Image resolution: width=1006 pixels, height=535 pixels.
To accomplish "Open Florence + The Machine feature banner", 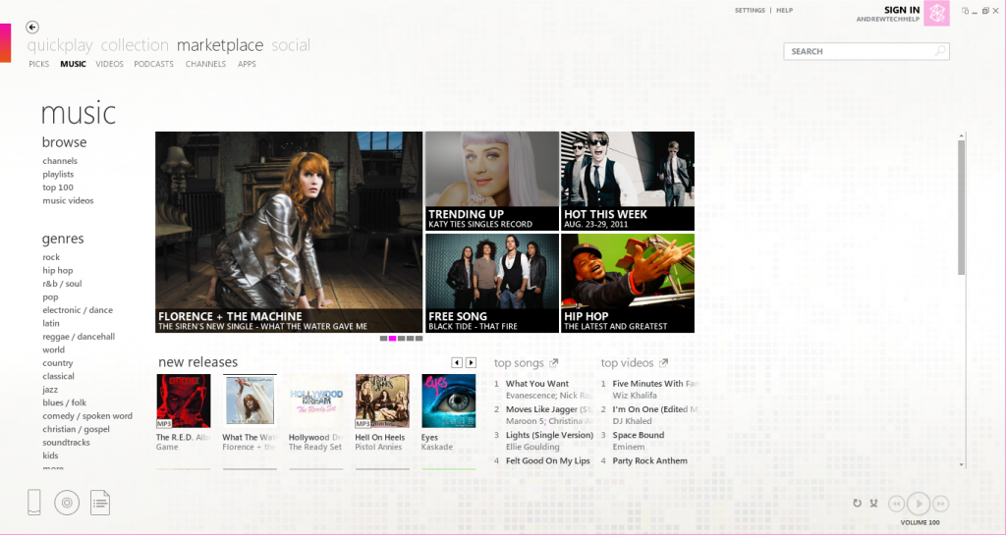I will [289, 232].
